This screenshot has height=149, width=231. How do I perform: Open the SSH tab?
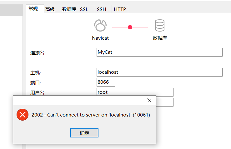[103, 9]
